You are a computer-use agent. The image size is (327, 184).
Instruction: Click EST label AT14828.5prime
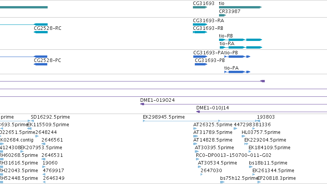tap(213, 140)
